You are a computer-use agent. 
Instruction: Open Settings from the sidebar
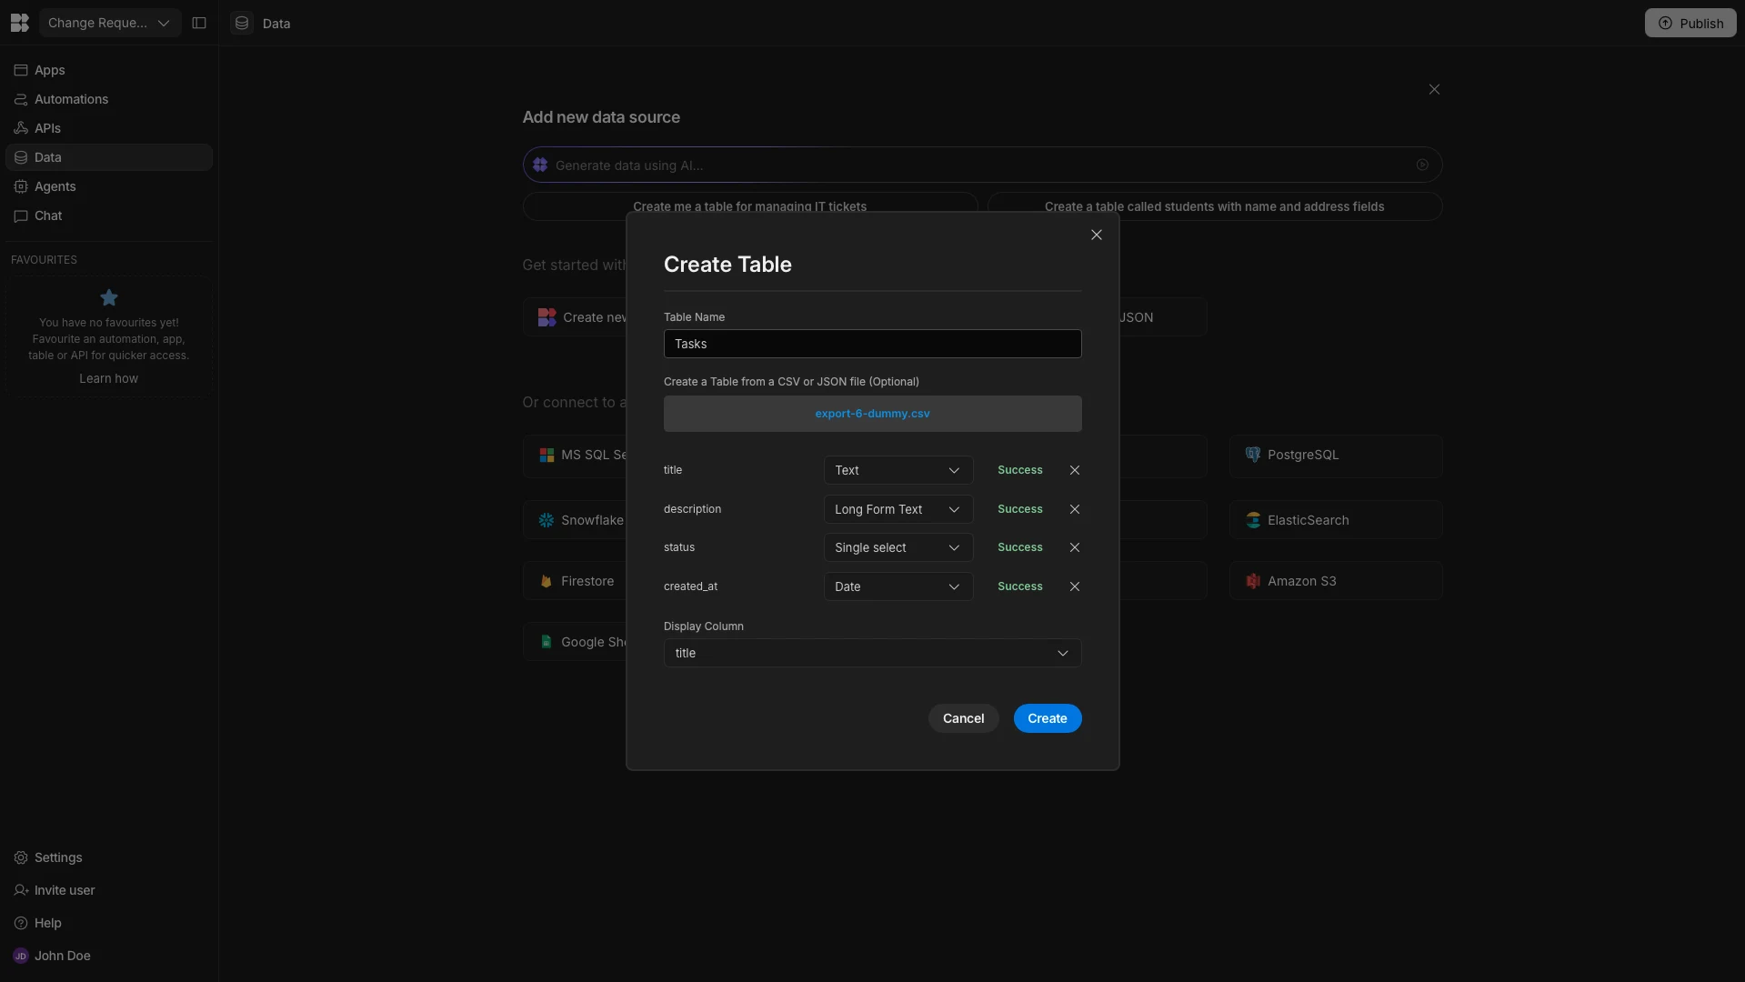109,857
